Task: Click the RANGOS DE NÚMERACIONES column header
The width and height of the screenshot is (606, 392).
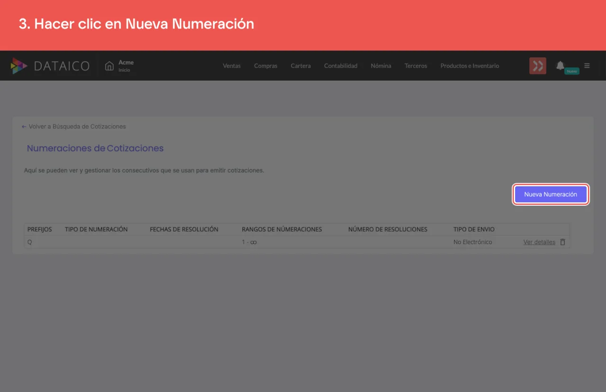Action: [282, 229]
